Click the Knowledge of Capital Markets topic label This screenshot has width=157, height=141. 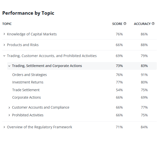pyautogui.click(x=32, y=34)
